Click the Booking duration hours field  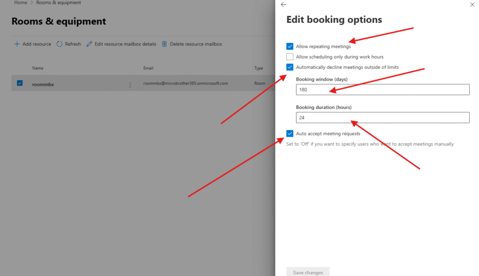382,117
